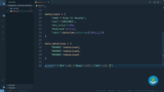This screenshot has width=164, height=92.
Task: Open the run options dropdown arrow
Action: coord(152,2)
